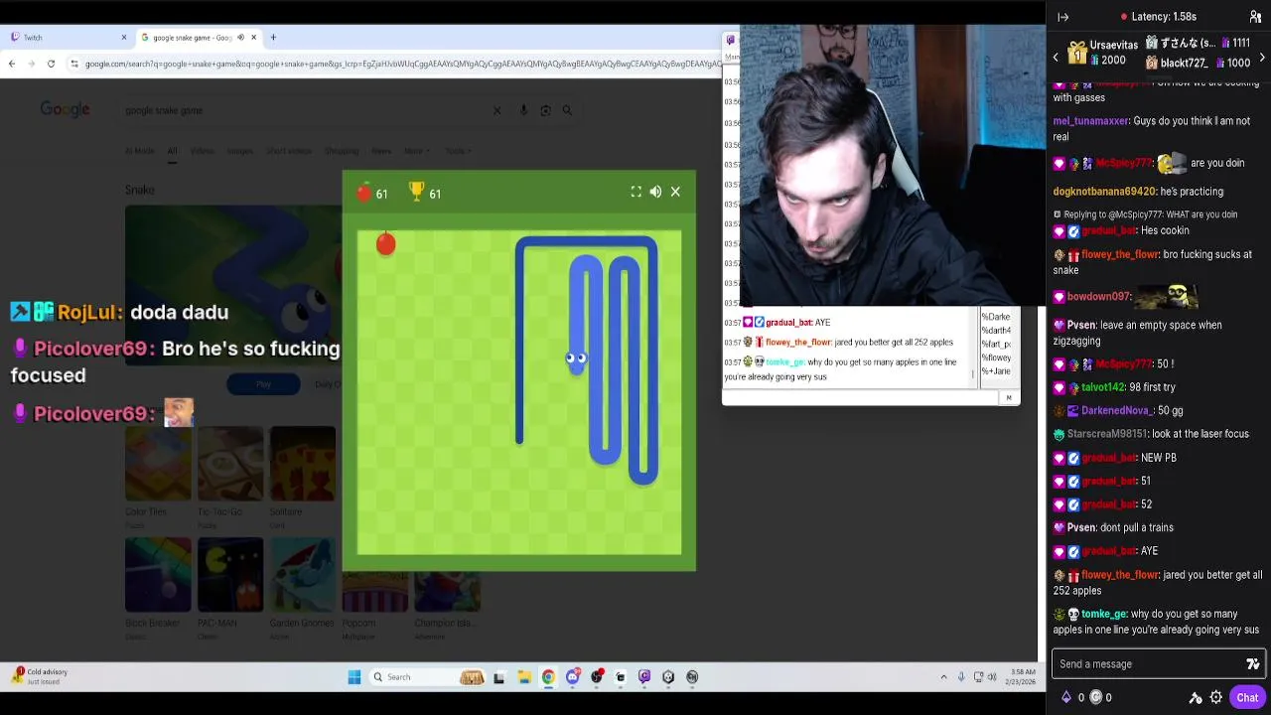Go back in the browser

(12, 64)
